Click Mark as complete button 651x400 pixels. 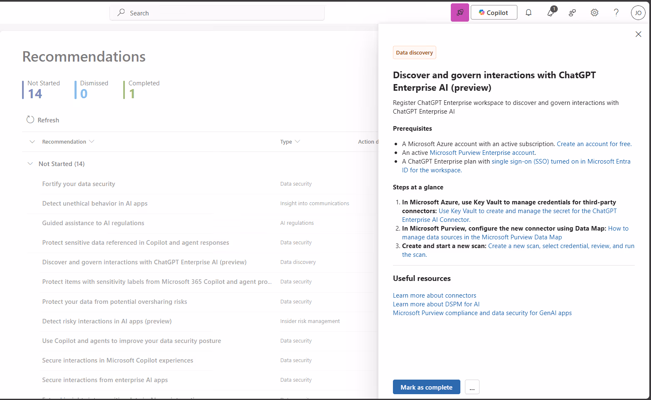click(x=427, y=387)
